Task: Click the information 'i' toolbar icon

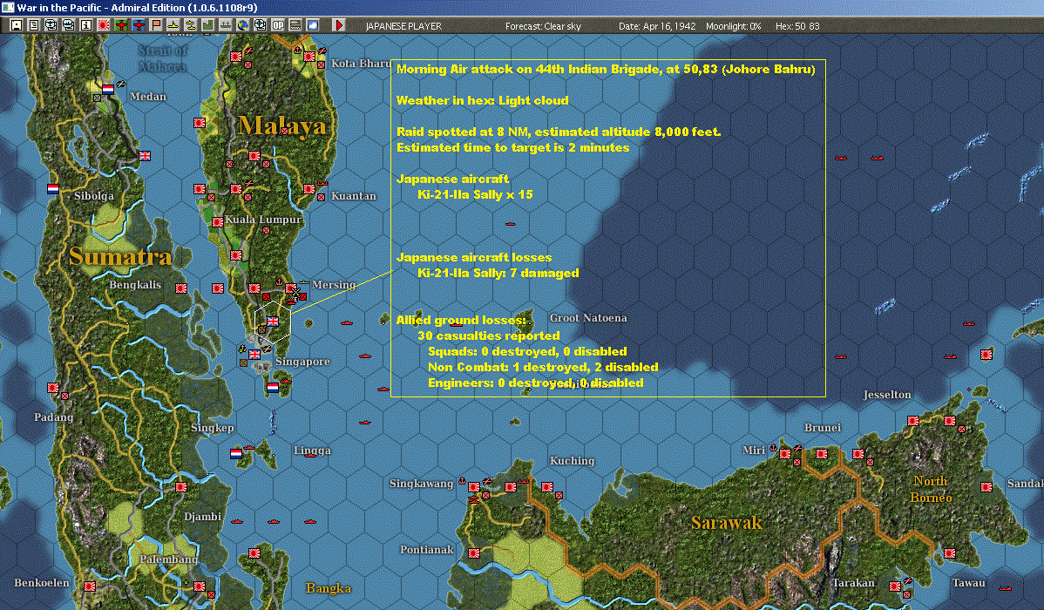Action: coord(86,25)
